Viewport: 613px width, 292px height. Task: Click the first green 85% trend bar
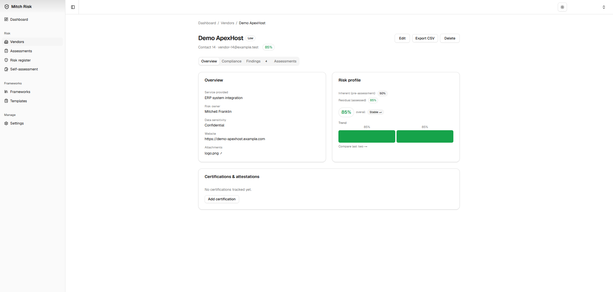367,136
